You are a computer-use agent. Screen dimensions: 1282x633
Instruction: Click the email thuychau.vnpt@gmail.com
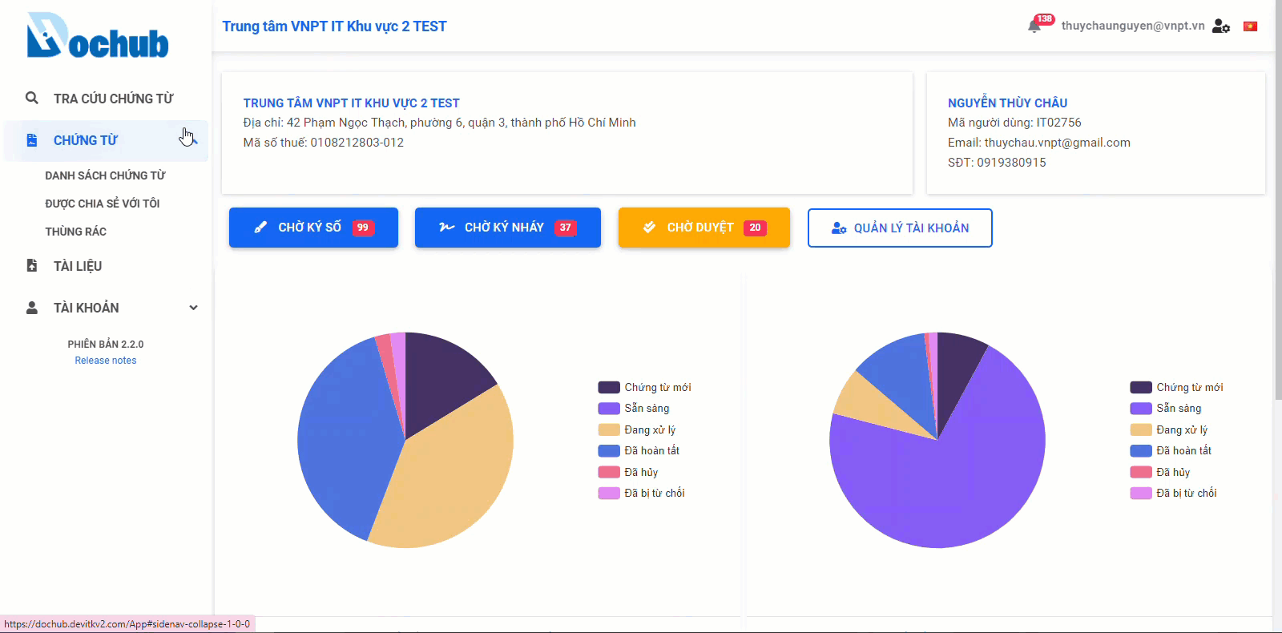[x=1057, y=143]
